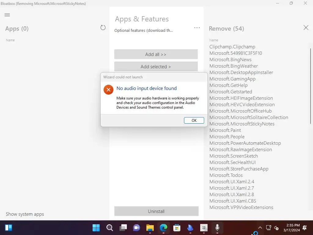The image size is (313, 235).
Task: Select Microsoft.MicrosoftSolitaireCollection entry
Action: click(x=249, y=117)
